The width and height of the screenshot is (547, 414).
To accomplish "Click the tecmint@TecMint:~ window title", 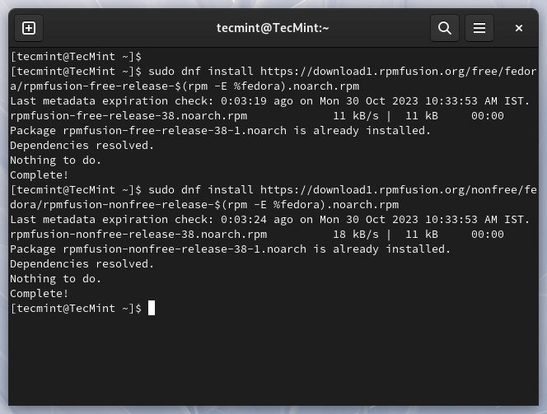I will (273, 28).
